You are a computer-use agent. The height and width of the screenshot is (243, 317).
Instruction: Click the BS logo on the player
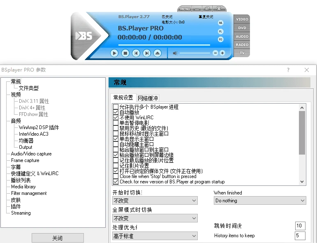click(x=84, y=36)
